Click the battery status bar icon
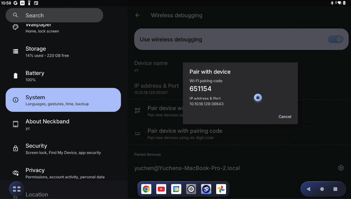Screen dimensions: 351x199 (x=345, y=3)
